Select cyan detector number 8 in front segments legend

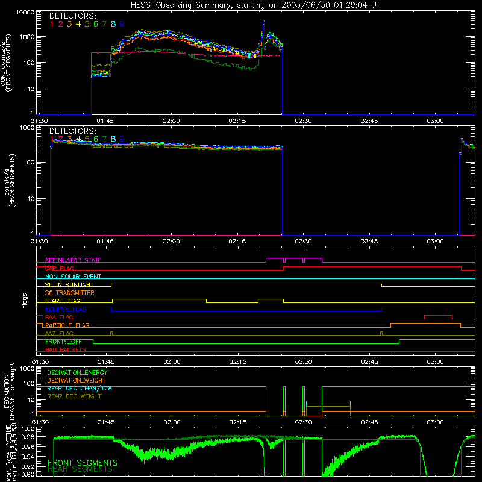coord(113,24)
